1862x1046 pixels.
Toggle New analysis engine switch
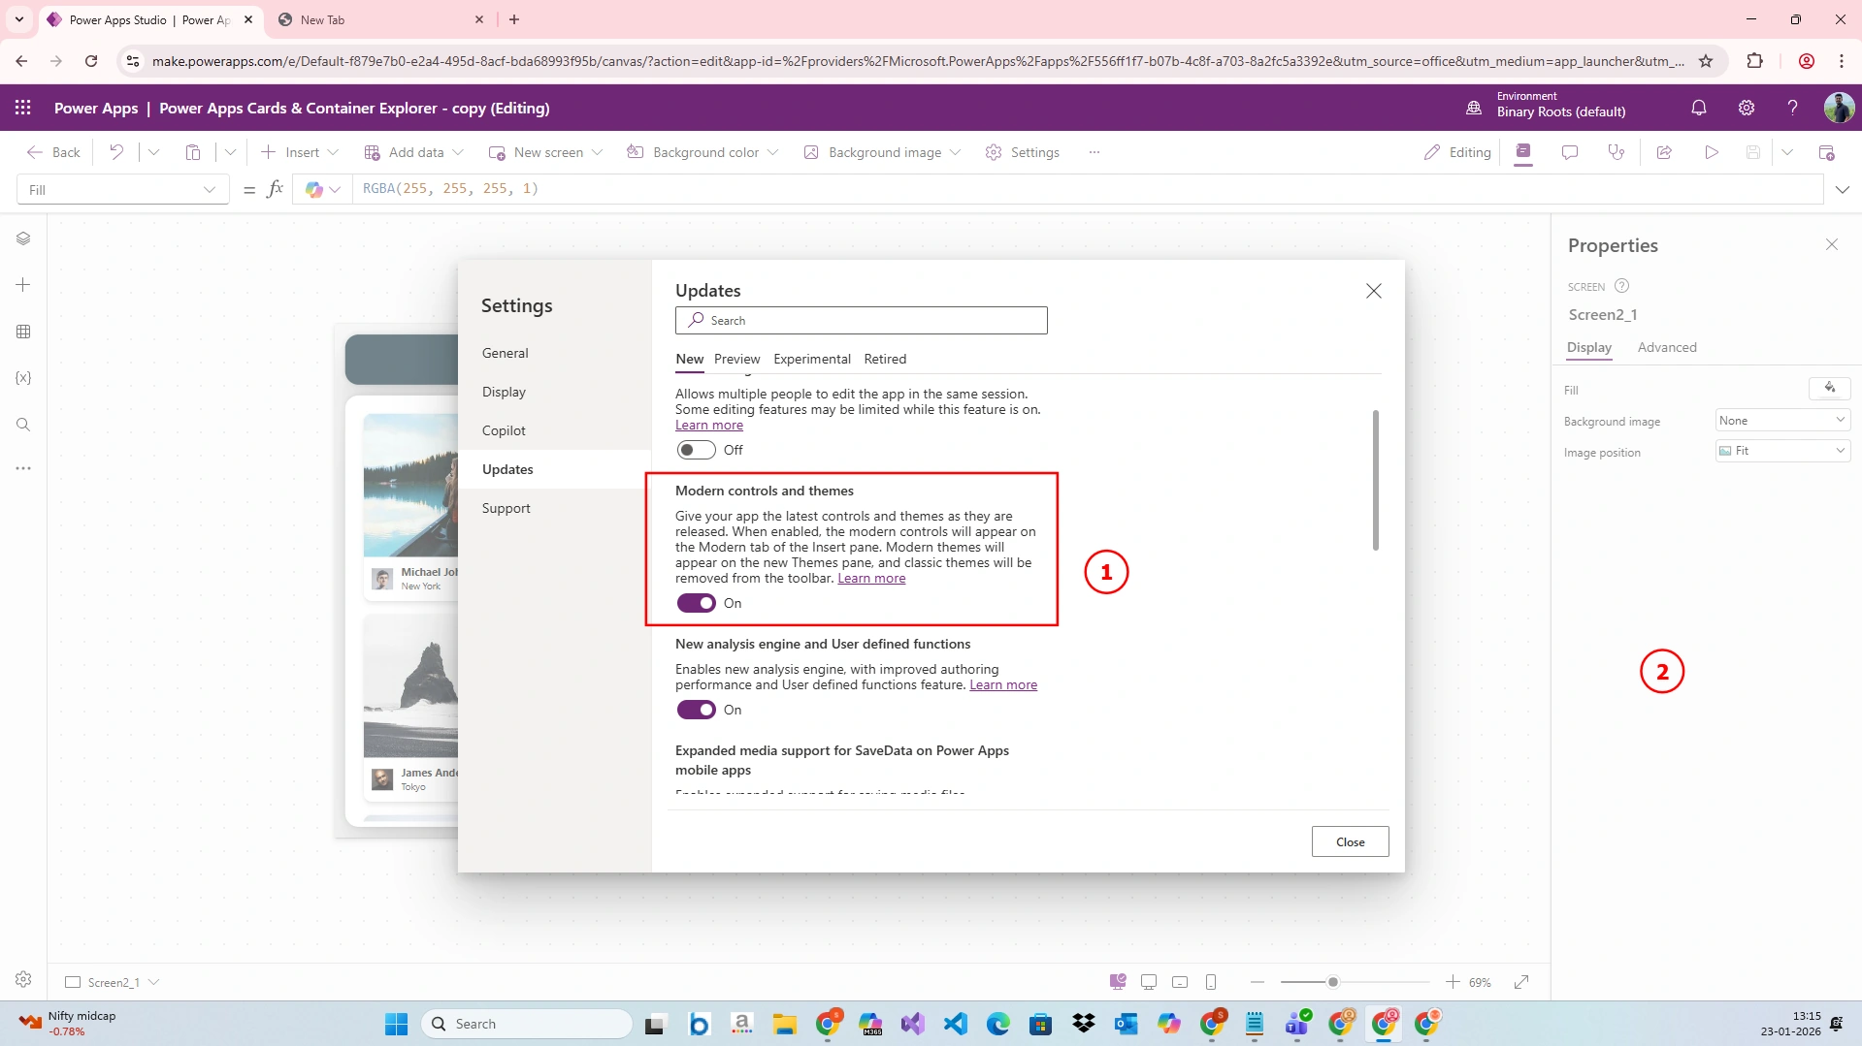(x=696, y=710)
